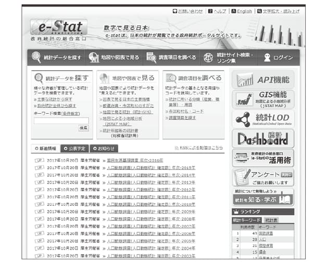This screenshot has height=264, width=328.
Task: Open 調査項目を調べる in navigation bar
Action: [171, 58]
